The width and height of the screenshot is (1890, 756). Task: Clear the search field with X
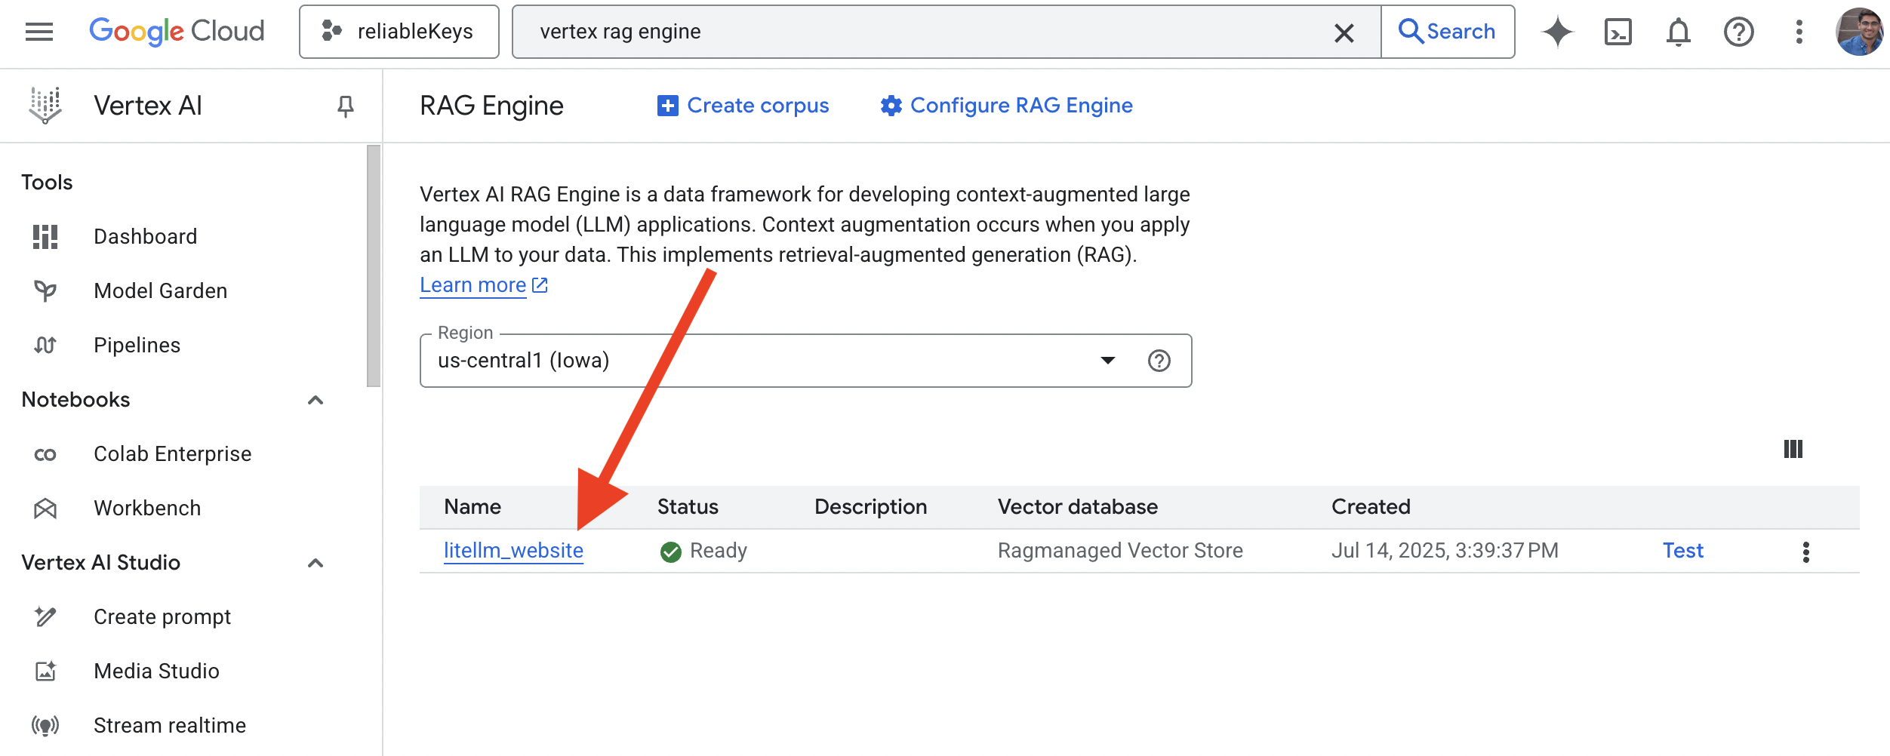[x=1344, y=32]
